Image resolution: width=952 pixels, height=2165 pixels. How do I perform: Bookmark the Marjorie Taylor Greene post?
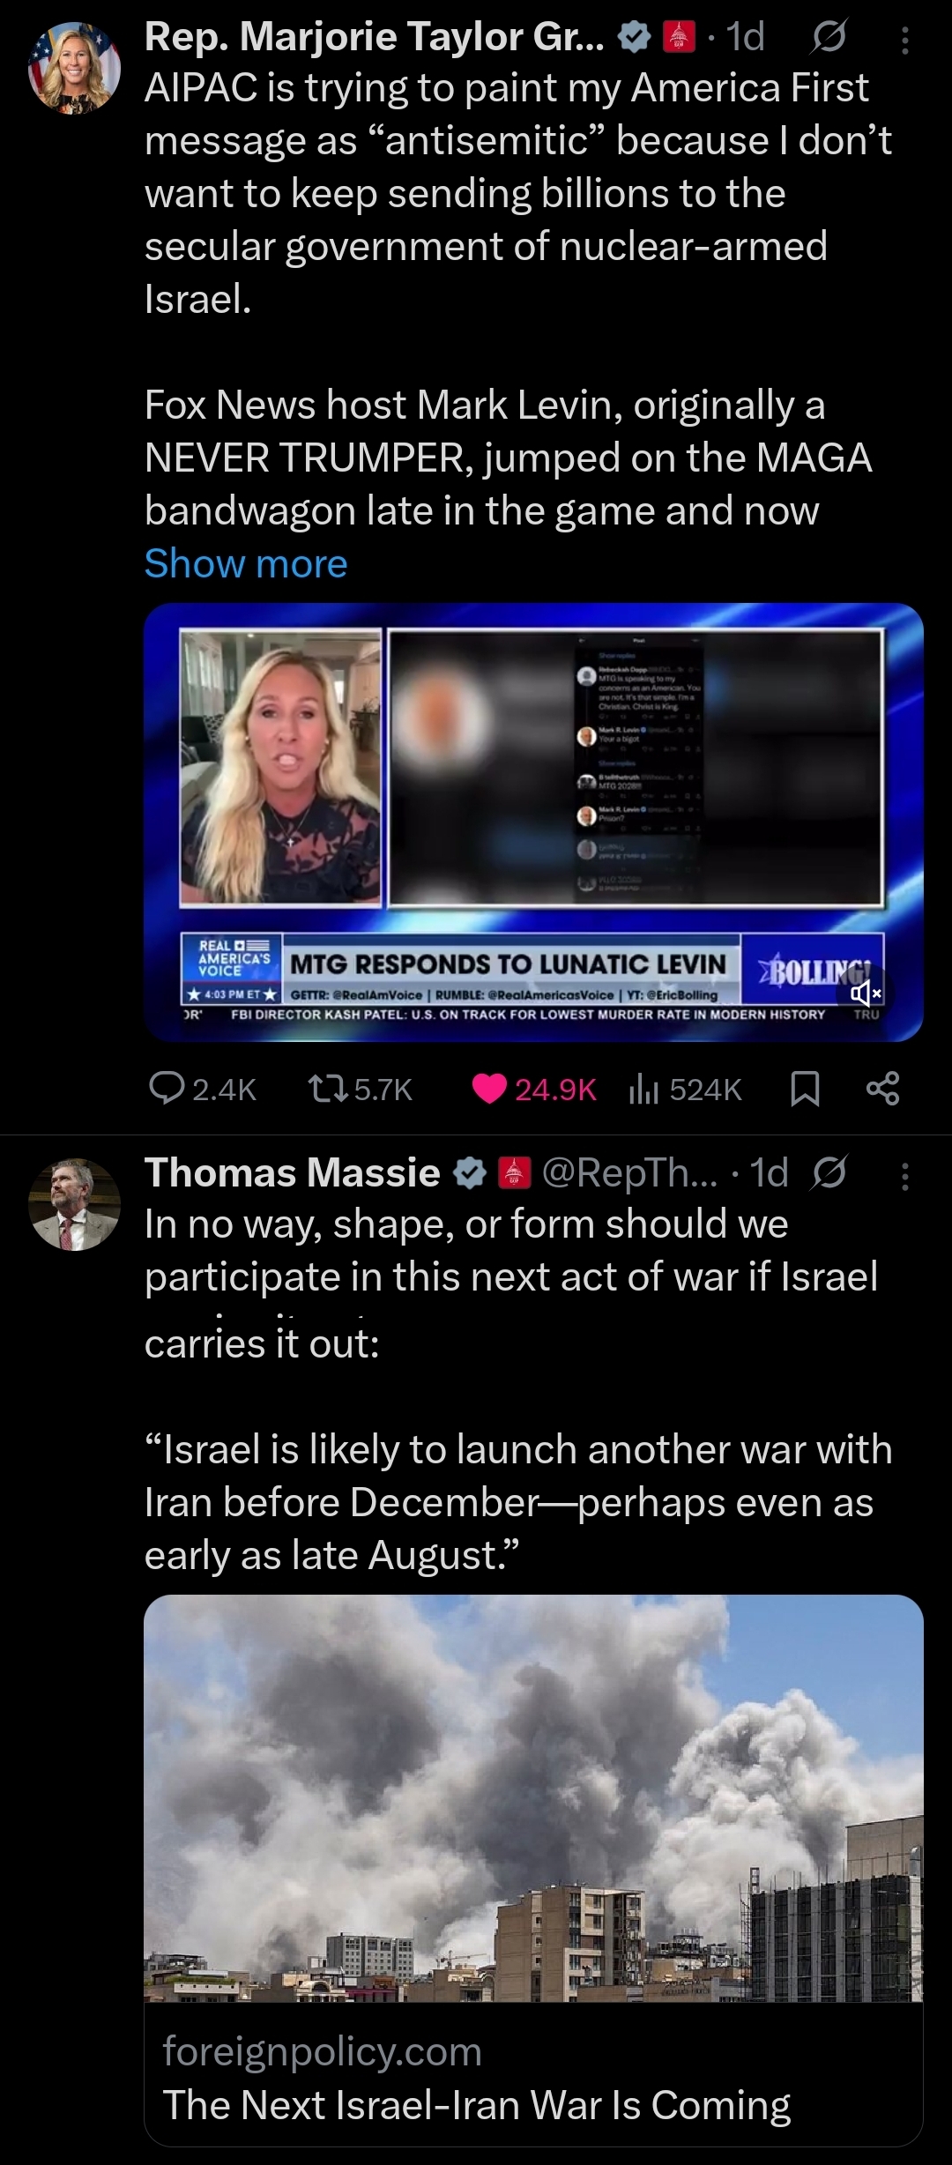point(805,1090)
